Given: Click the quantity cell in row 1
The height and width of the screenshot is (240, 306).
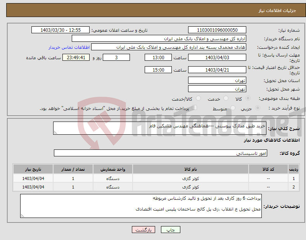Looking at the screenshot, I should pos(73,178).
